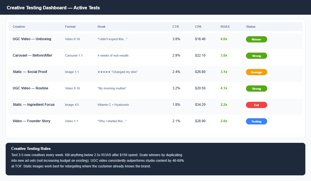Image resolution: width=311 pixels, height=181 pixels.
Task: Sort by the CPA column header
Action: (198, 27)
